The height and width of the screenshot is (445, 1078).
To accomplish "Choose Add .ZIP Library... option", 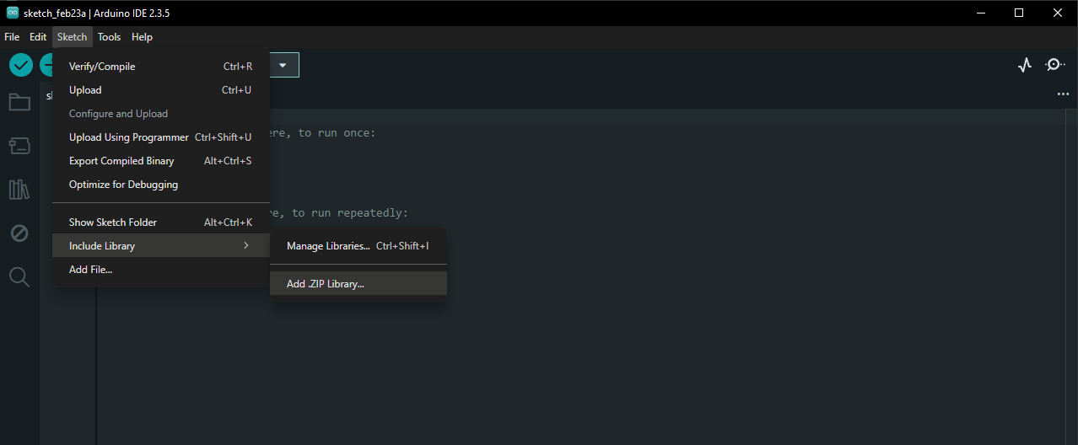I will 358,284.
